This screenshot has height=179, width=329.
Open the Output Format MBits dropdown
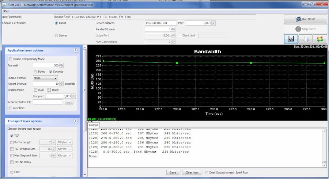tap(45, 78)
